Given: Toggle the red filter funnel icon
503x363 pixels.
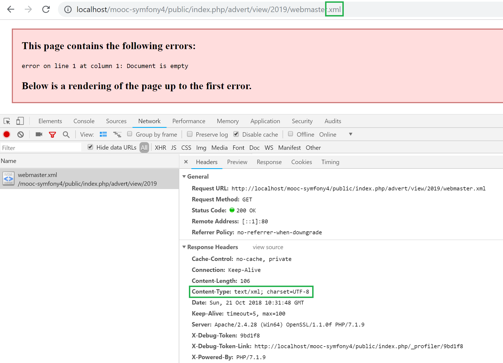Looking at the screenshot, I should 52,134.
